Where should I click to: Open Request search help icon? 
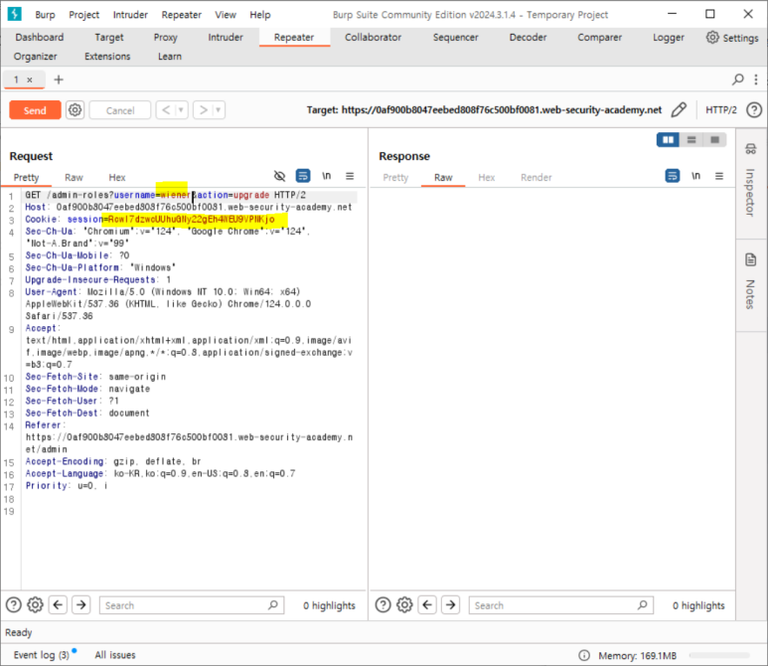point(14,605)
